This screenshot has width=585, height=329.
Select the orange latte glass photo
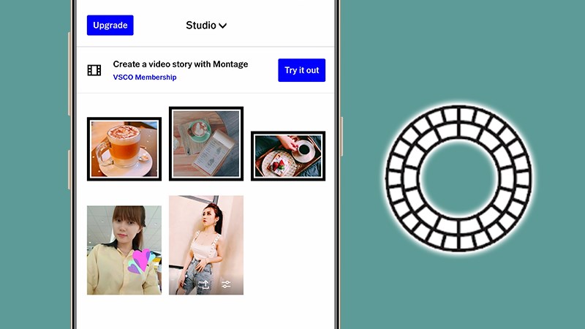[124, 149]
